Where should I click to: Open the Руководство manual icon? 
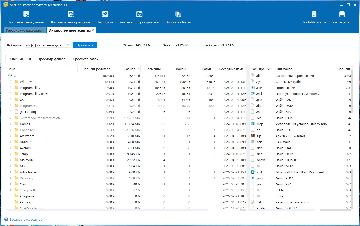point(342,14)
